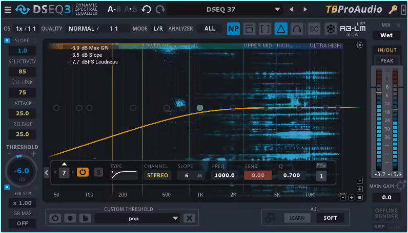Image resolution: width=408 pixels, height=233 pixels.
Task: Select the IN/OUT meter tab
Action: click(387, 50)
